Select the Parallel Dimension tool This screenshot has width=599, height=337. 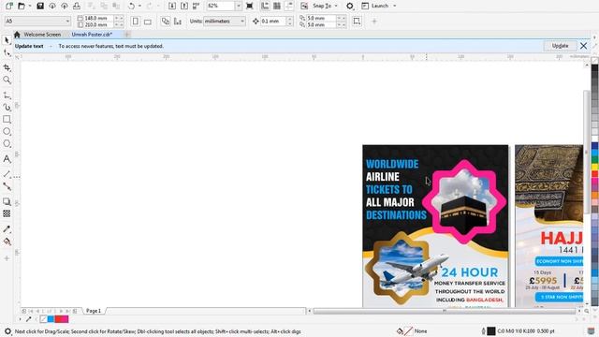coord(7,174)
